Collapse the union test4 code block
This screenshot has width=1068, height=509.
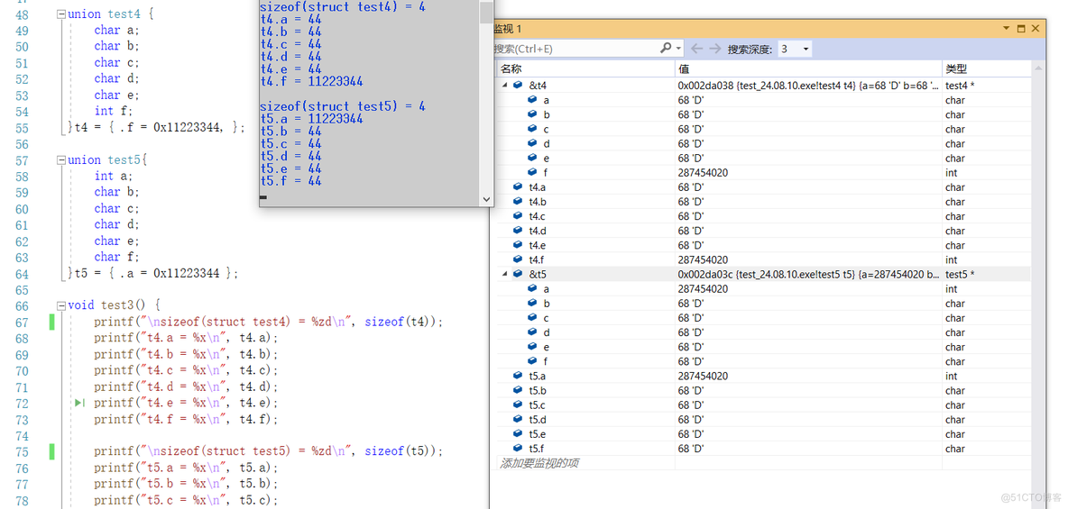click(x=61, y=14)
